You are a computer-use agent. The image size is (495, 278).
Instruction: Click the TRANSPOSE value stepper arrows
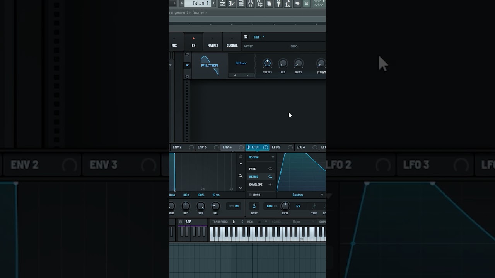(x=242, y=222)
